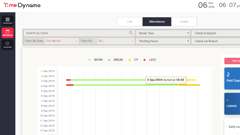Toggle the OT legend series
The height and width of the screenshot is (135, 240).
tap(133, 60)
